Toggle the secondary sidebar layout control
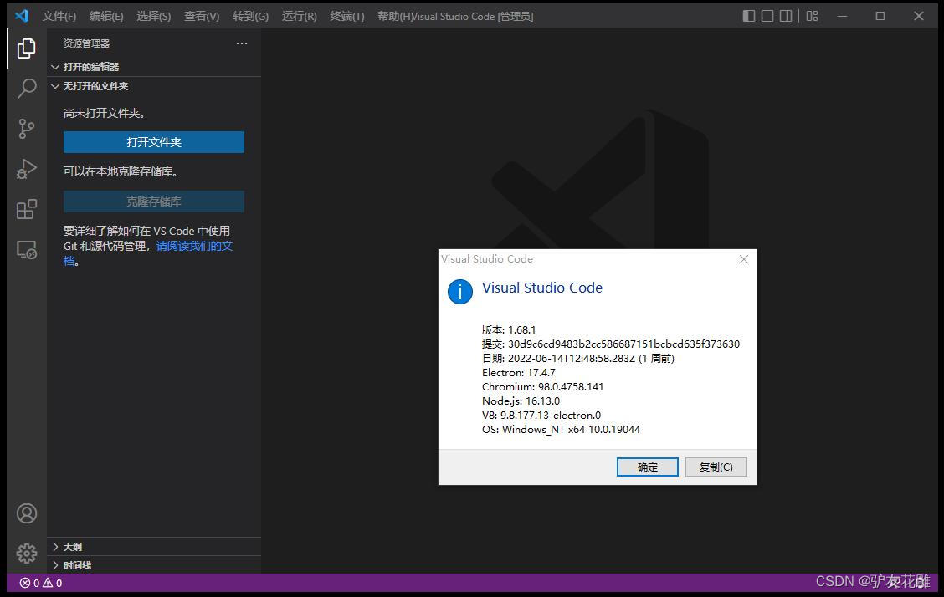The image size is (944, 597). [786, 15]
